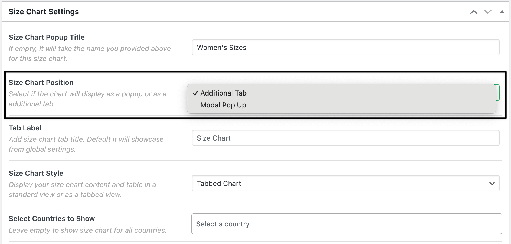Select the Tab Label heading text

[25, 128]
